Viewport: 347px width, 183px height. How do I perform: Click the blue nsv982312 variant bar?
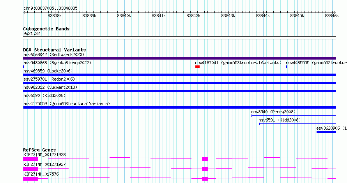point(179,91)
